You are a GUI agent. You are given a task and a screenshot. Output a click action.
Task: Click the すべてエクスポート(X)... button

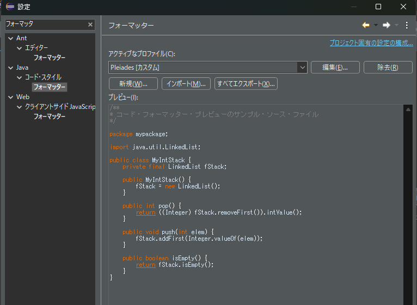pos(246,84)
